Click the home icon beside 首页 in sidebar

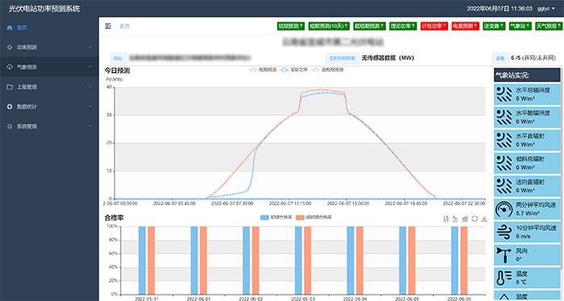click(10, 27)
